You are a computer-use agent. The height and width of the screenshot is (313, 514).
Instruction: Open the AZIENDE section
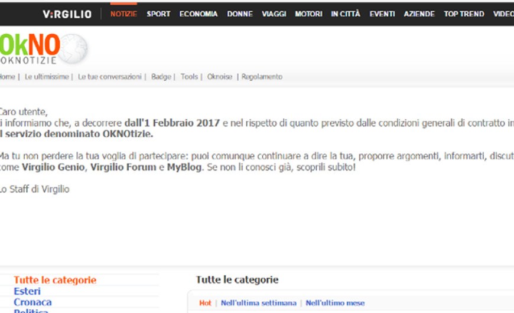[419, 14]
